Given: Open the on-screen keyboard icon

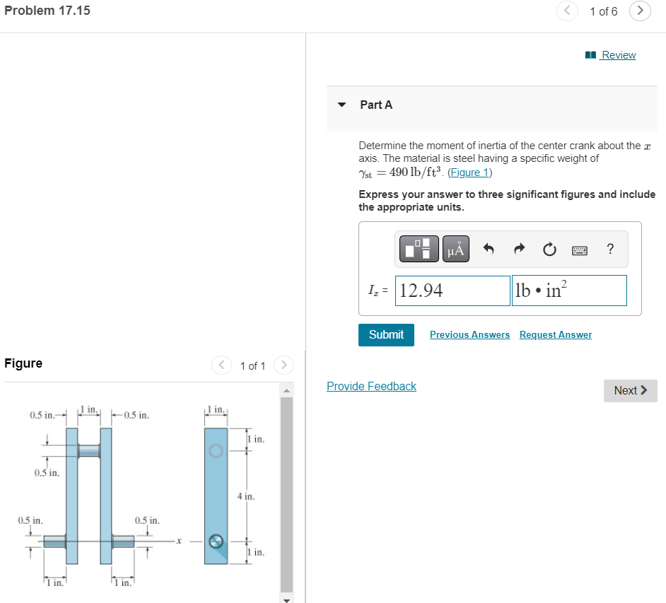Looking at the screenshot, I should (579, 249).
